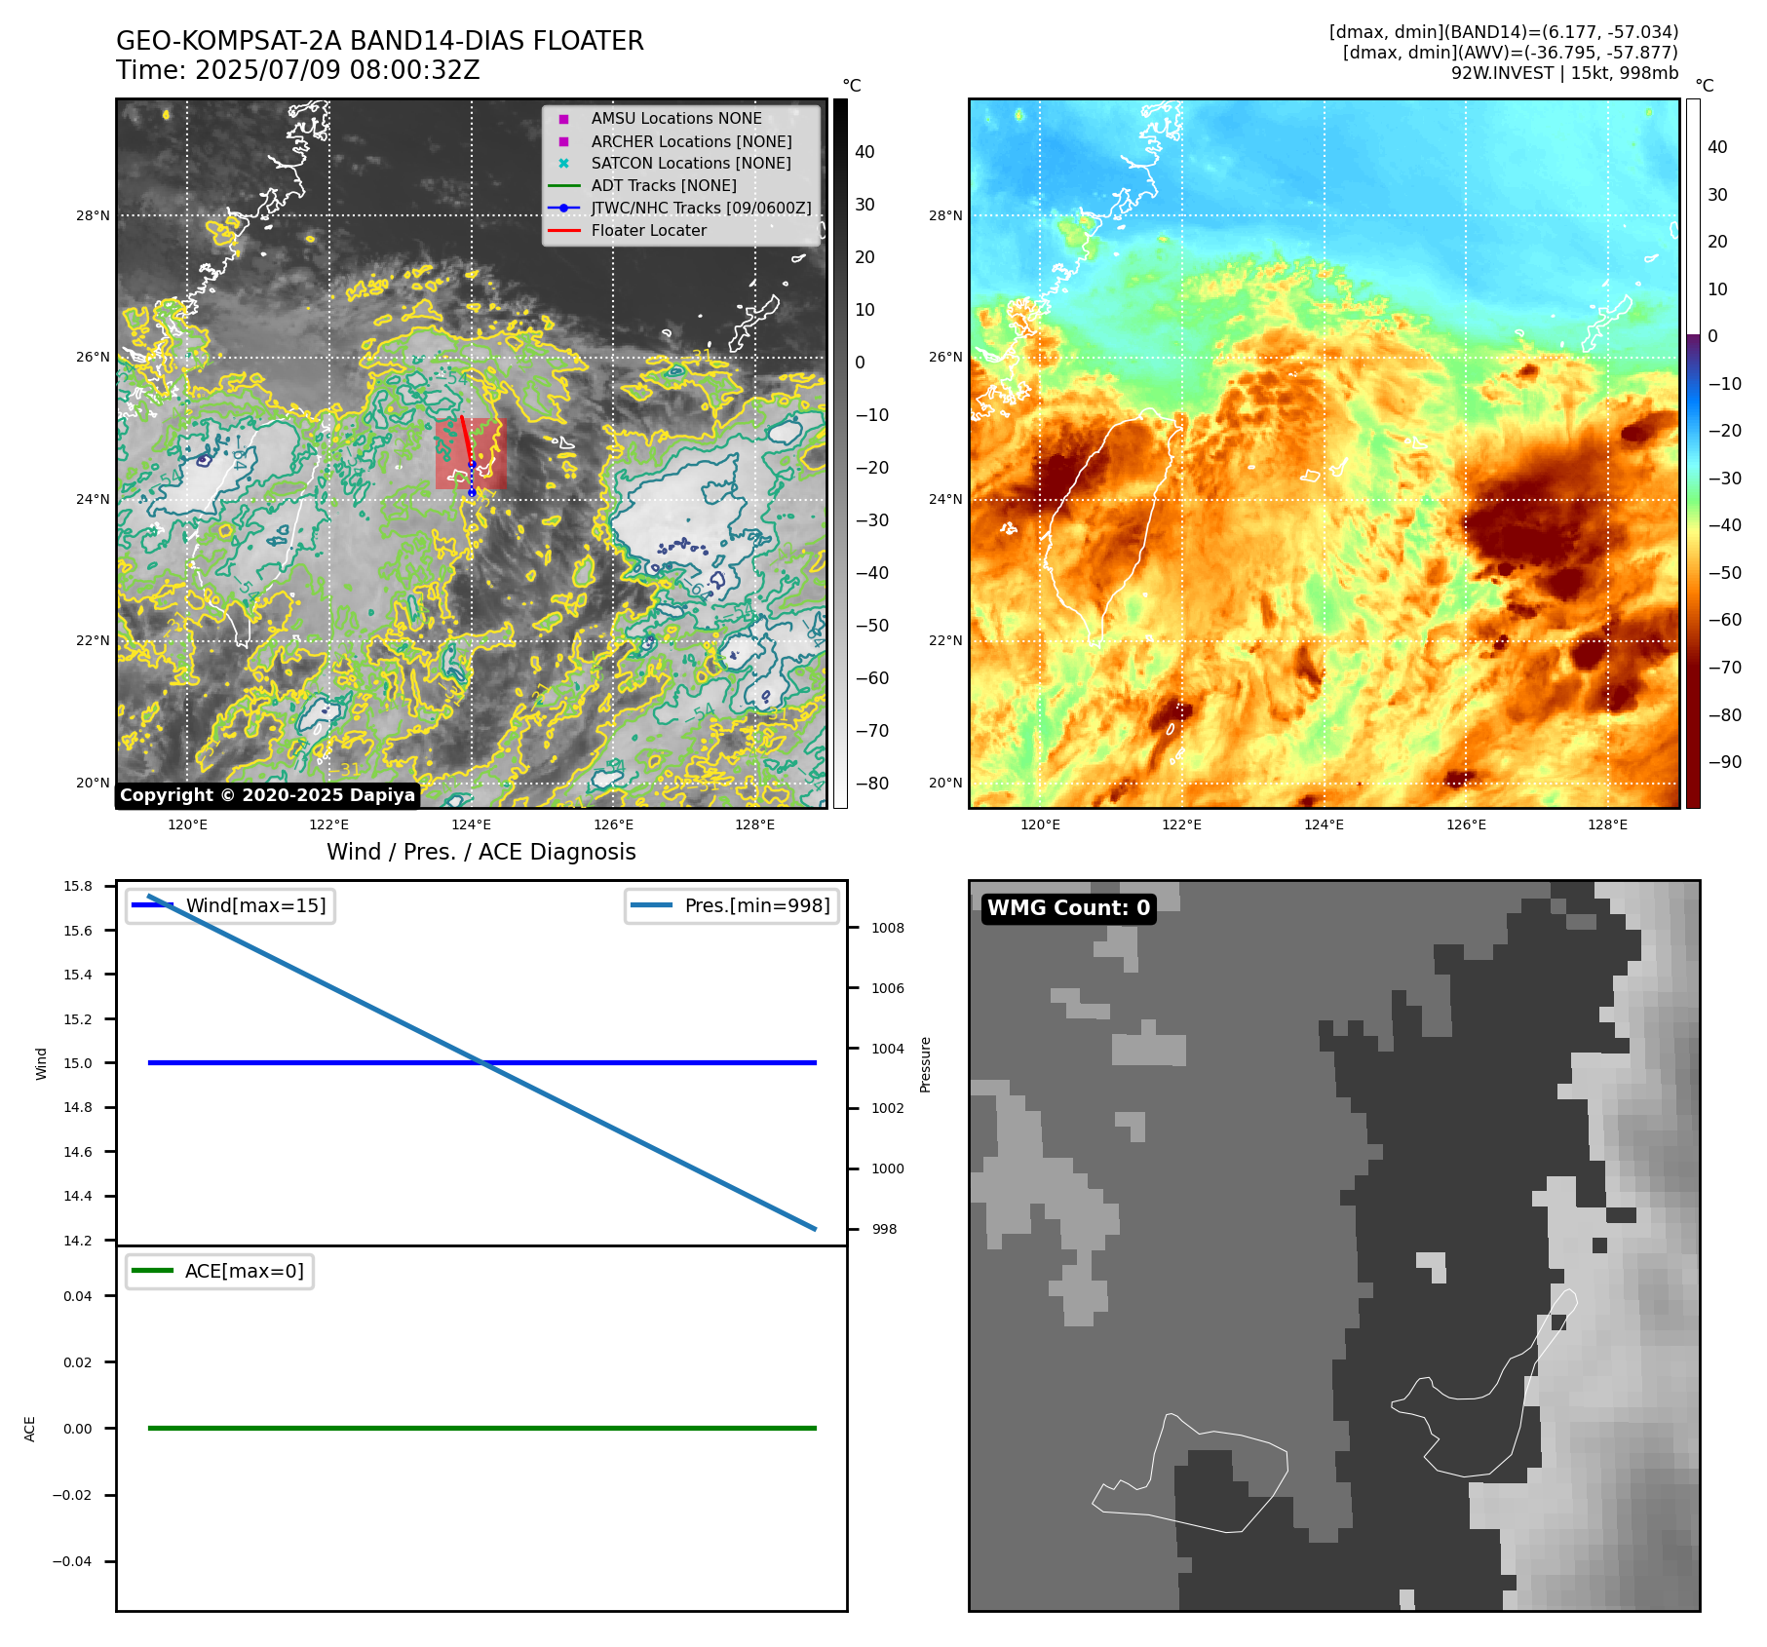Click the '-90' tick on rainbow colorbar

point(1724,761)
